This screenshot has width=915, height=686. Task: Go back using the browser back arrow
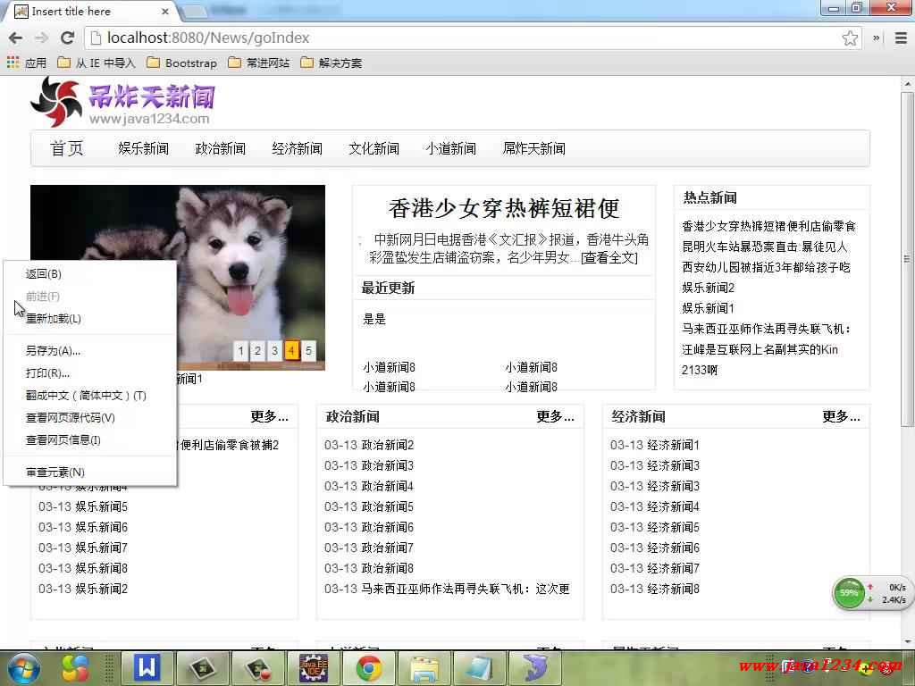pos(16,38)
